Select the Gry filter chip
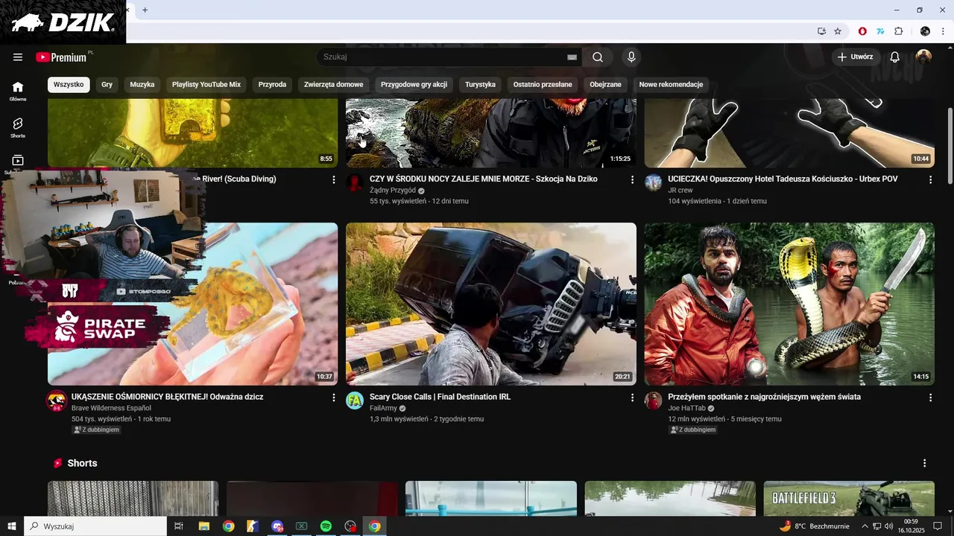This screenshot has width=954, height=536. point(107,84)
